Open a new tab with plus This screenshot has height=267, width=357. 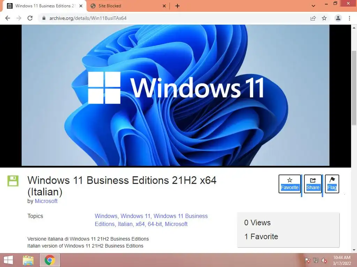click(177, 6)
